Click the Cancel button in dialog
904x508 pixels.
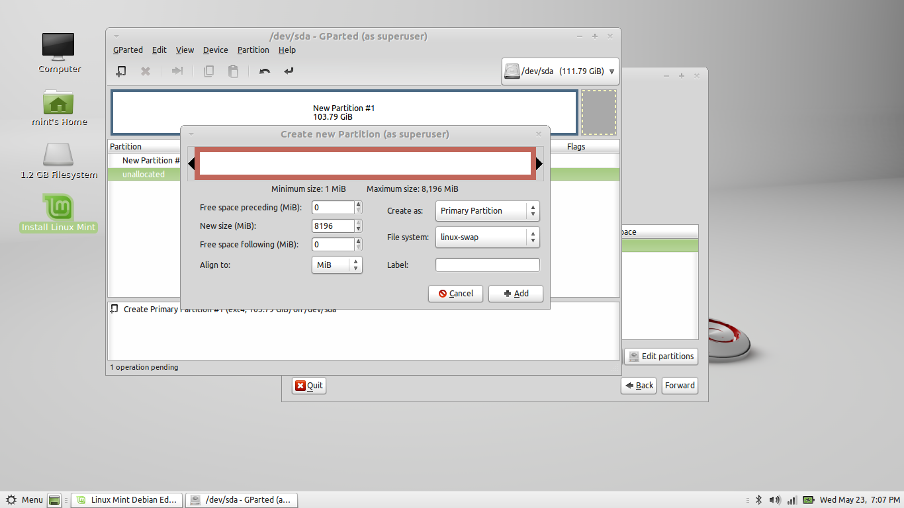(x=456, y=294)
